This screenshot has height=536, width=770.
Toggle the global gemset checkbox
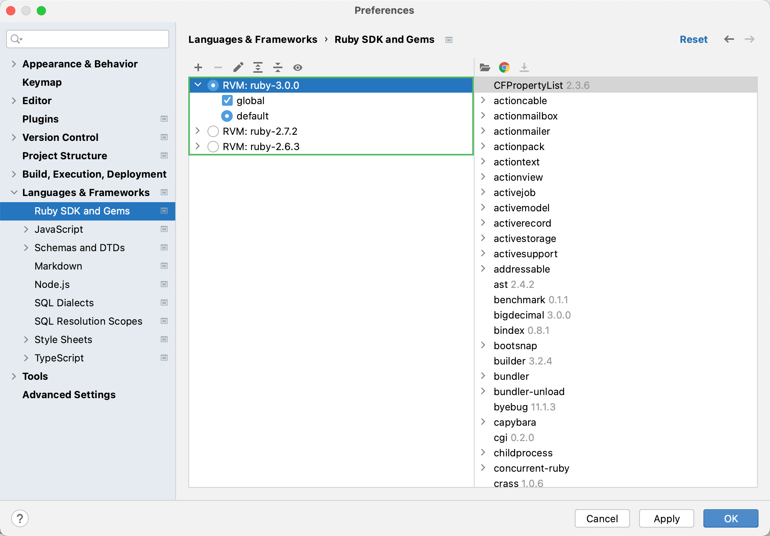(228, 101)
